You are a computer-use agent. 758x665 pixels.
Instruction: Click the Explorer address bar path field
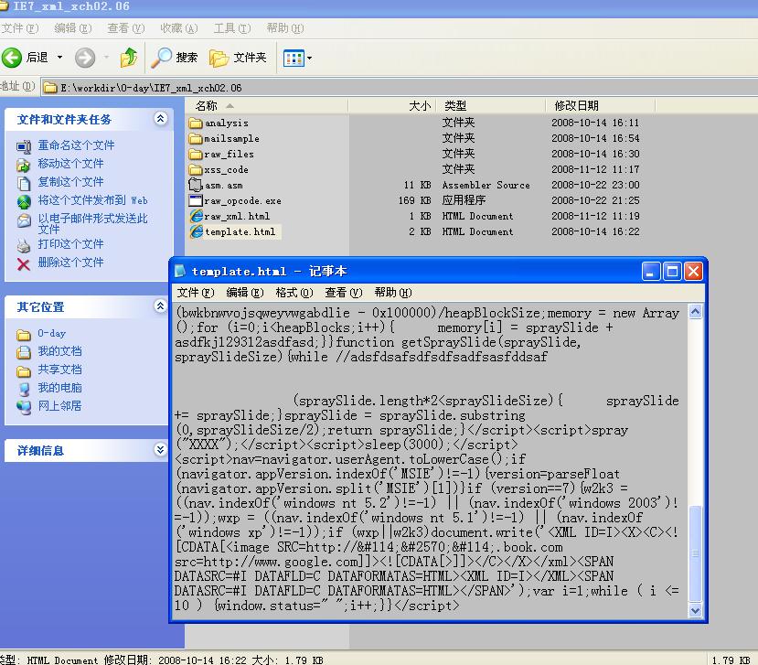point(400,88)
